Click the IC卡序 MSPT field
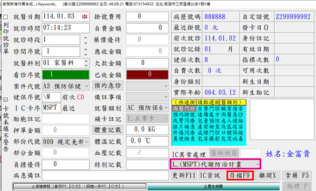This screenshot has height=191, width=316. click(52, 108)
